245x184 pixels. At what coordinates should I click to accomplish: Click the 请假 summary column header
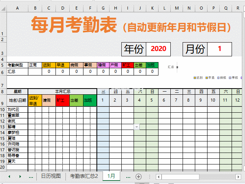49,100
